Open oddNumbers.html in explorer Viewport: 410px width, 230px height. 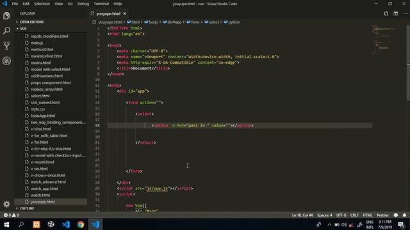pos(47,76)
